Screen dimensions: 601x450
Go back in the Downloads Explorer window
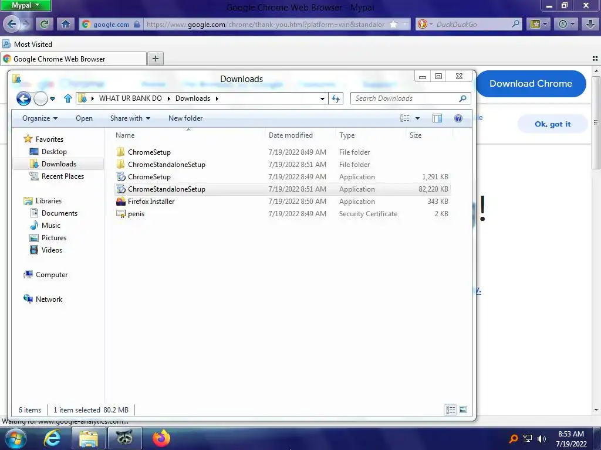(23, 98)
